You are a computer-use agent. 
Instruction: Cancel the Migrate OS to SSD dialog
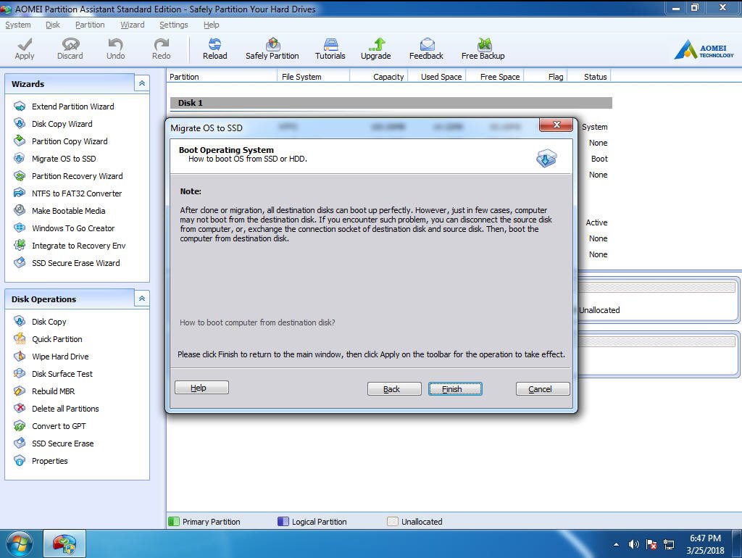(x=543, y=389)
